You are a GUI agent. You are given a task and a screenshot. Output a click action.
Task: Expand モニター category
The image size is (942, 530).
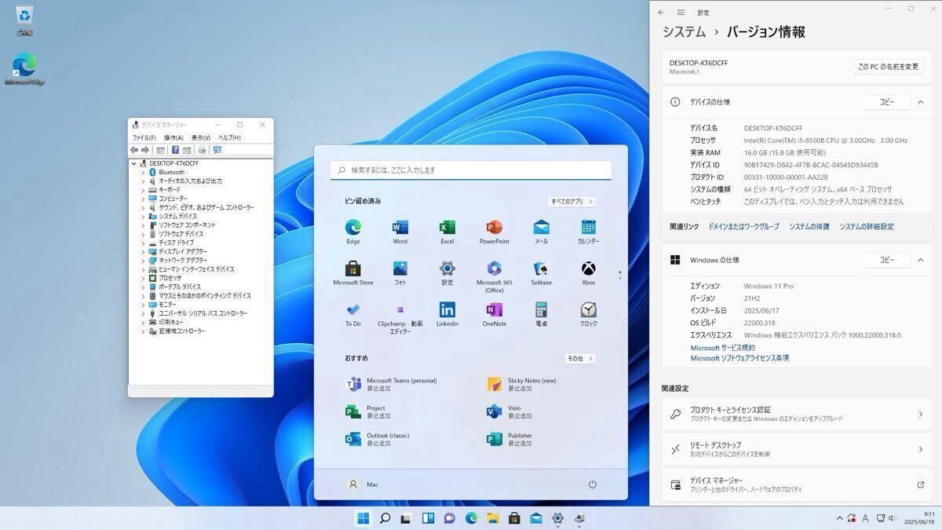point(143,305)
